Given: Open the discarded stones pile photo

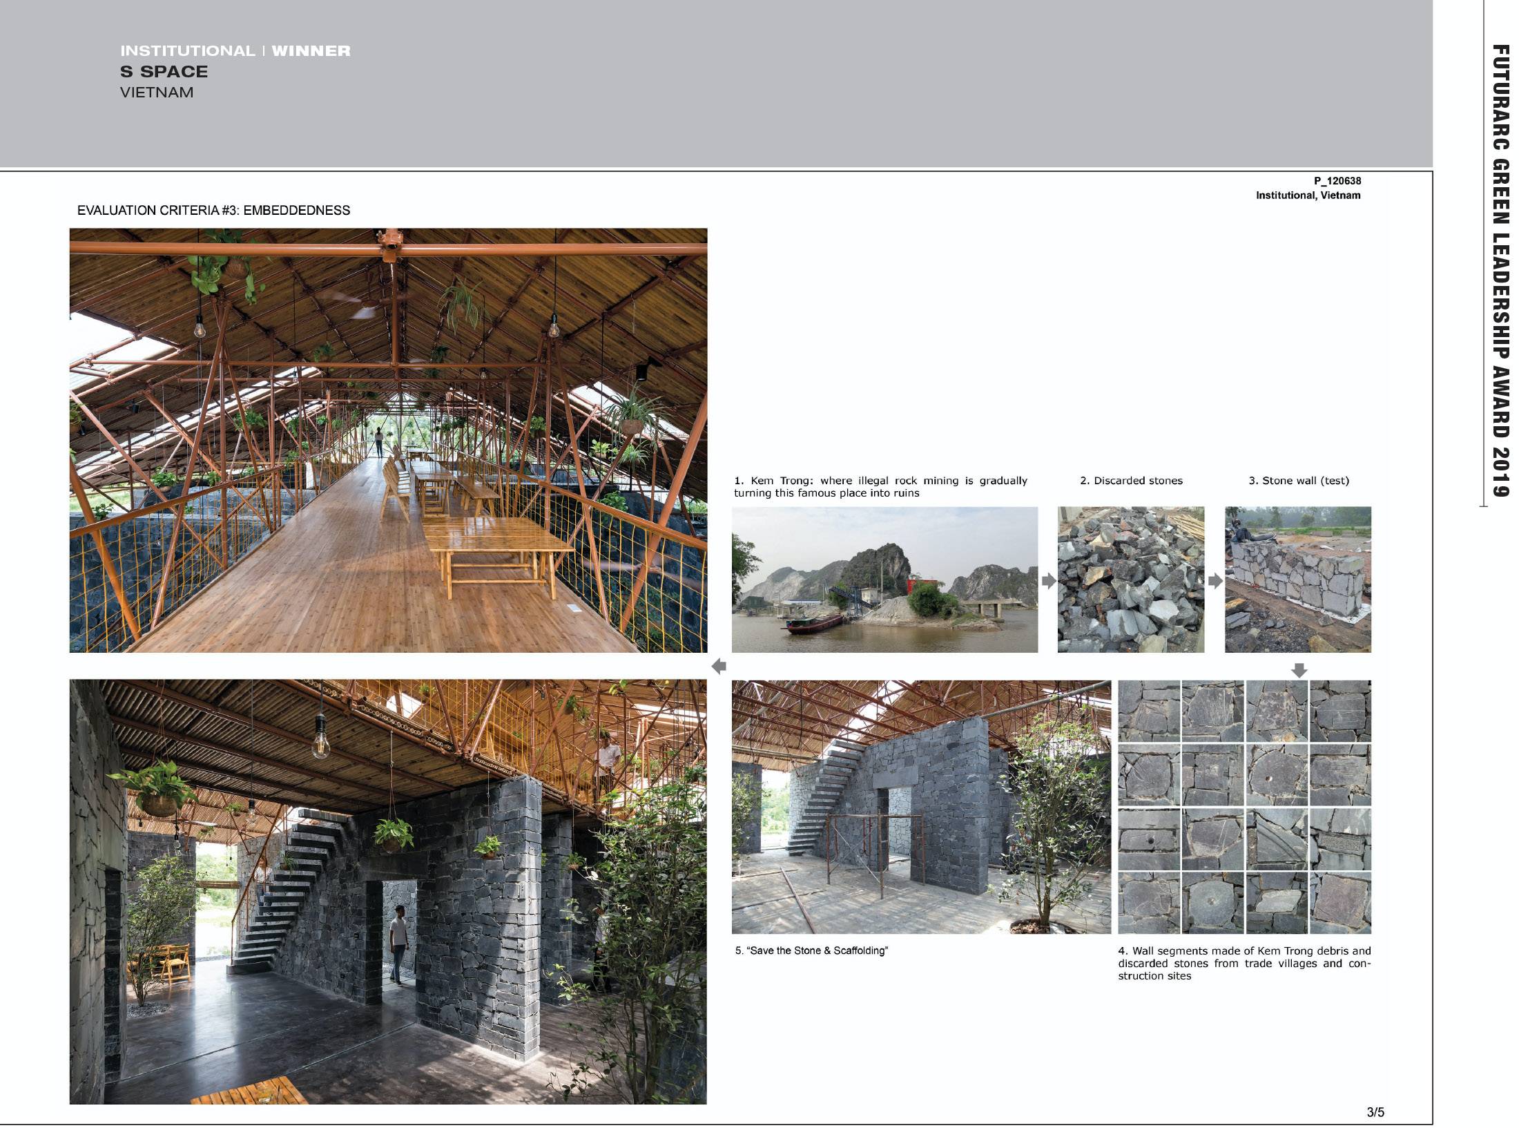Looking at the screenshot, I should [x=1131, y=580].
